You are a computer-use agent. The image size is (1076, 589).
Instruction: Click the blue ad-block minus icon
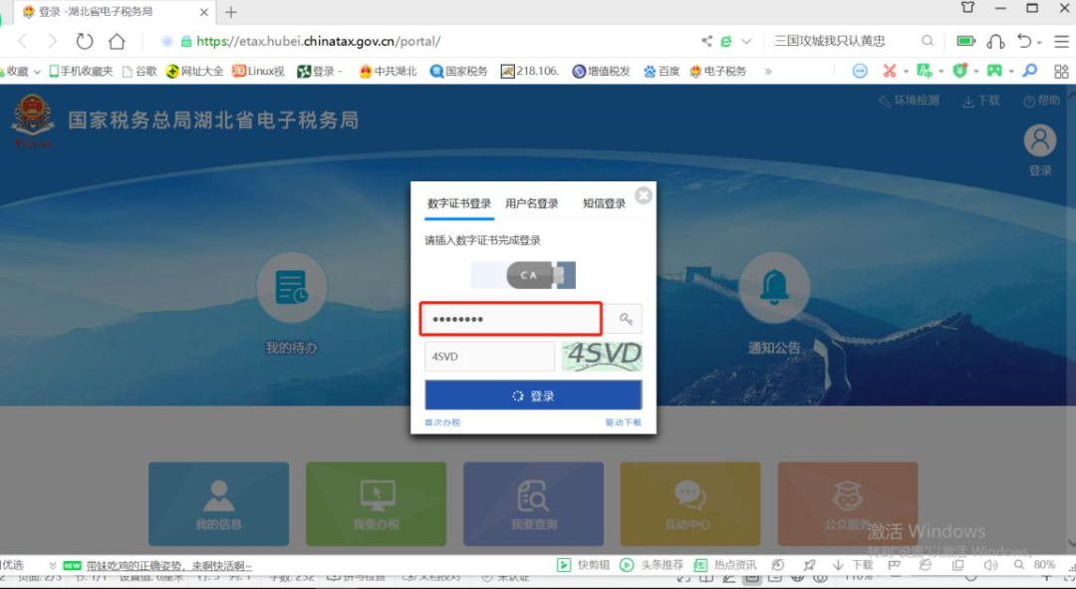point(860,71)
